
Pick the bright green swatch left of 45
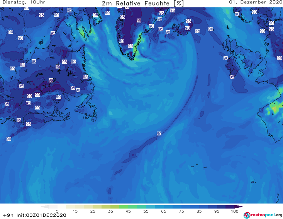coord(124,207)
